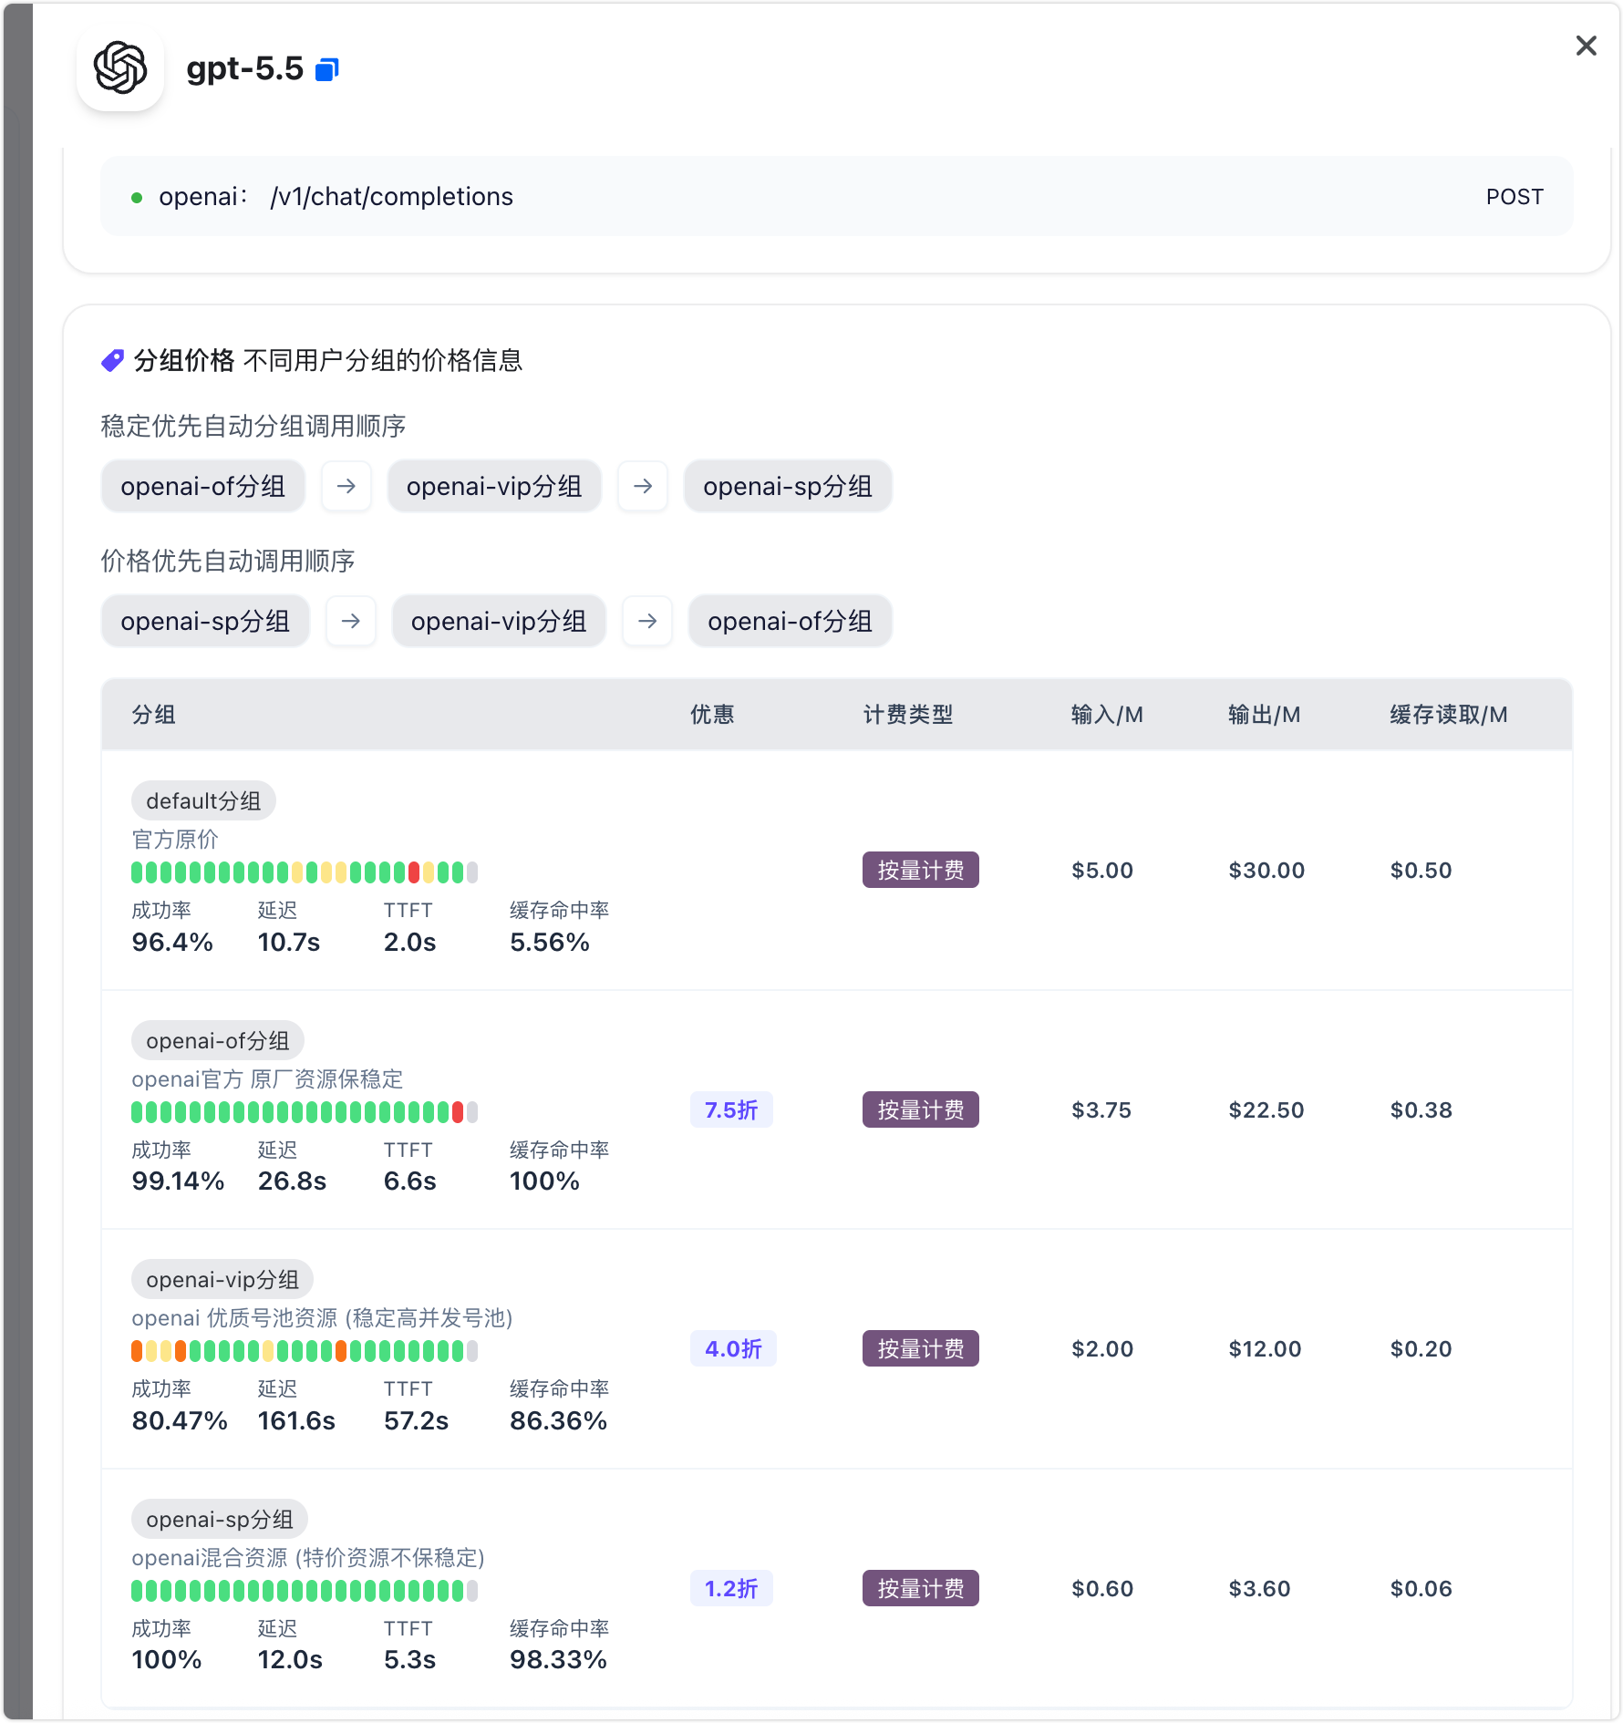Screen dimensions: 1623x1723
Task: Click the 输出/M column header
Action: tap(1264, 715)
